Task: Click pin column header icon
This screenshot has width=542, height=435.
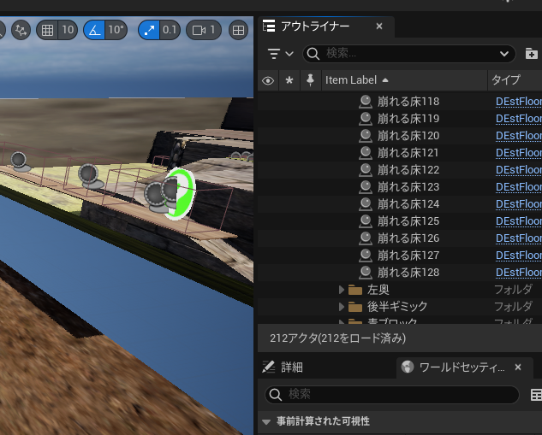Action: (x=311, y=80)
